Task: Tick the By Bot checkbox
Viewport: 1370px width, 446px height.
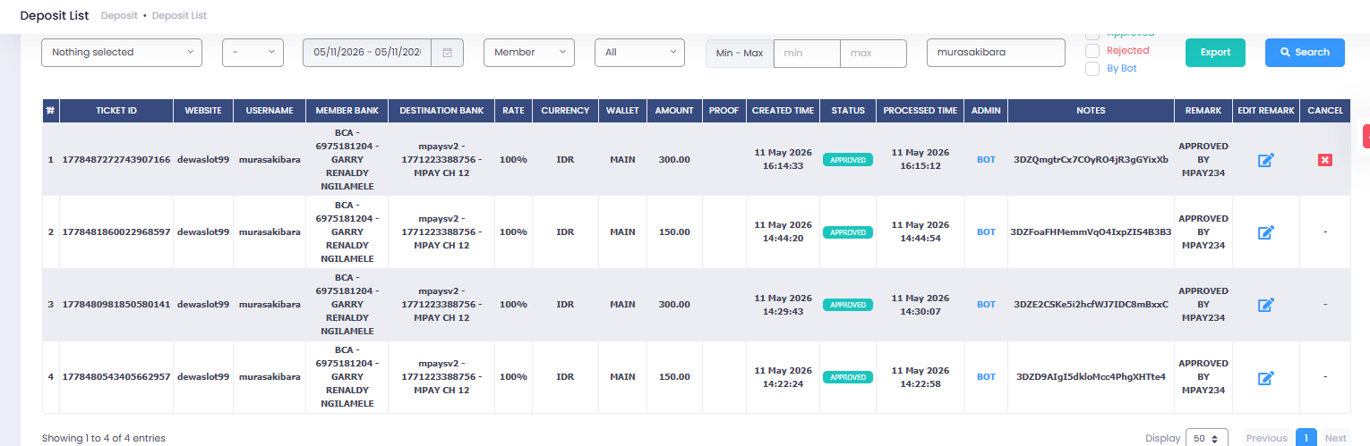Action: (1092, 69)
